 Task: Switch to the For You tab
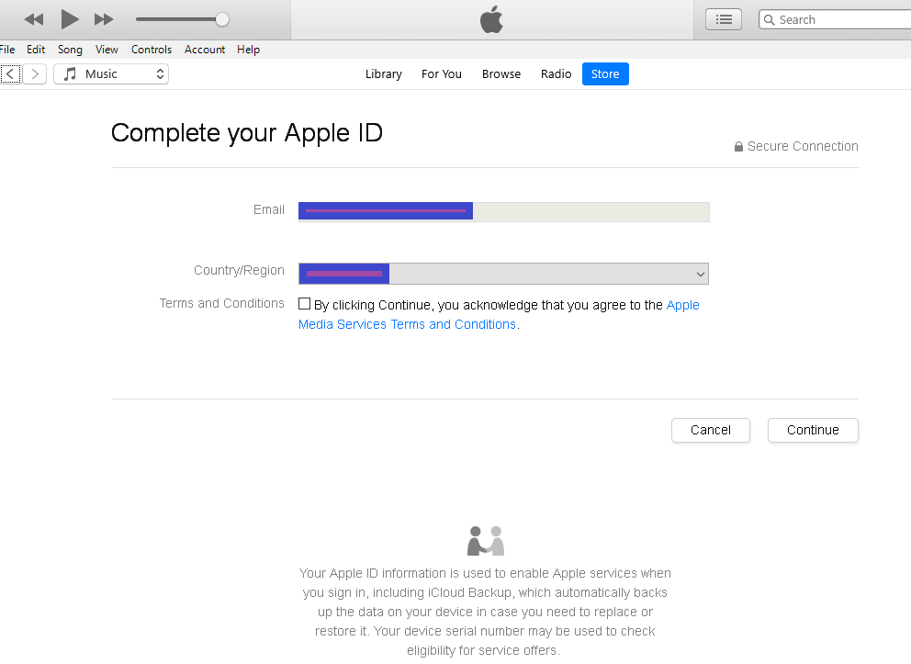click(442, 73)
